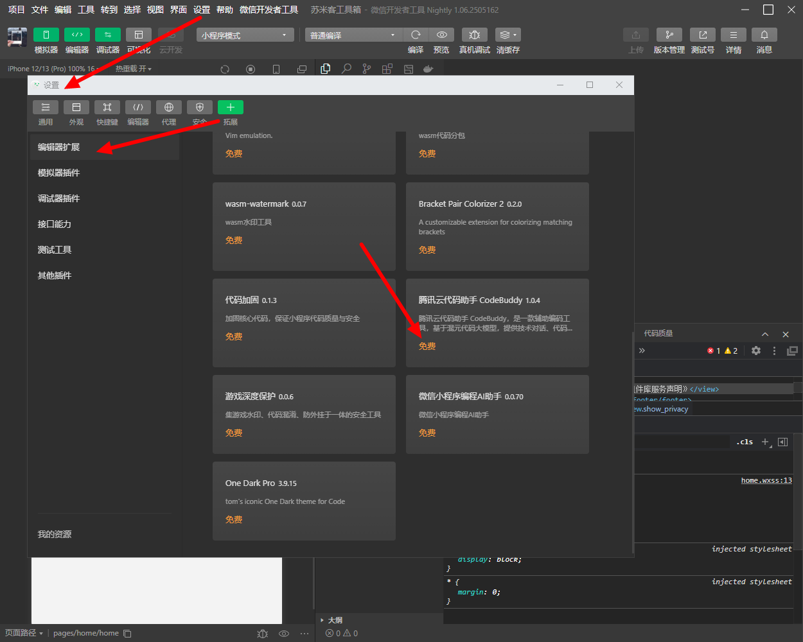The image size is (803, 642).
Task: Click the simulator phone device icon
Action: pos(276,69)
